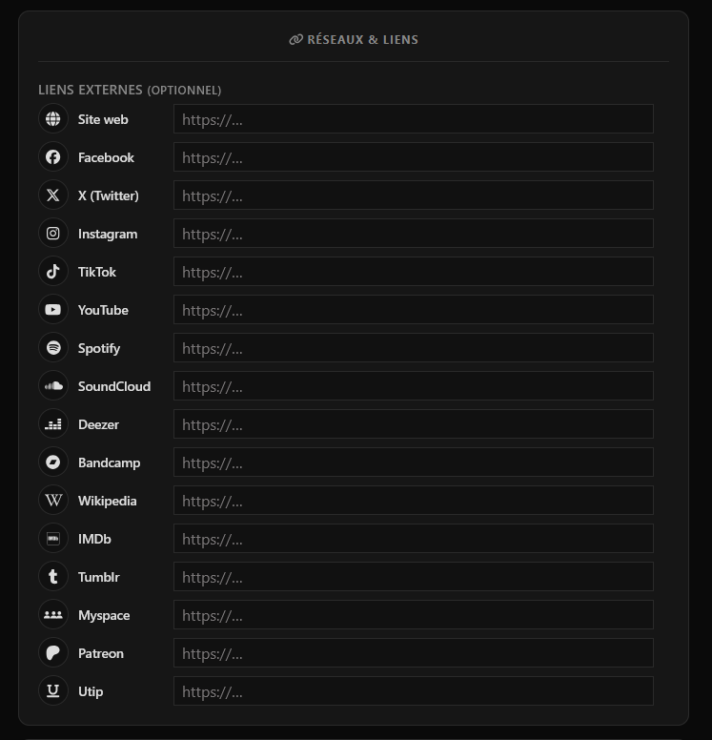Click the Tumblr t icon
The height and width of the screenshot is (740, 712).
click(52, 577)
